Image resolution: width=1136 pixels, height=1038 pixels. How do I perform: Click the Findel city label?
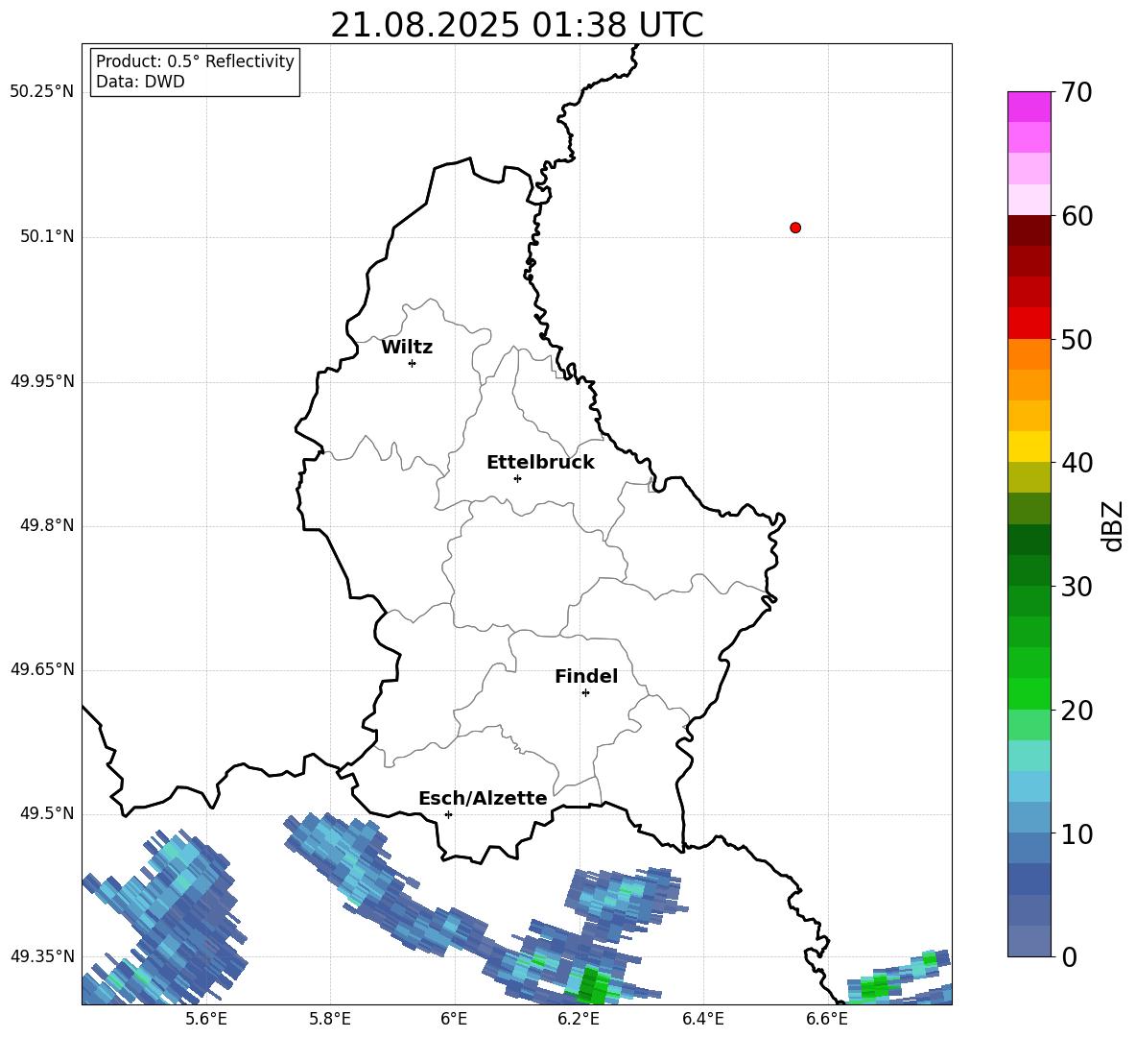tap(586, 676)
